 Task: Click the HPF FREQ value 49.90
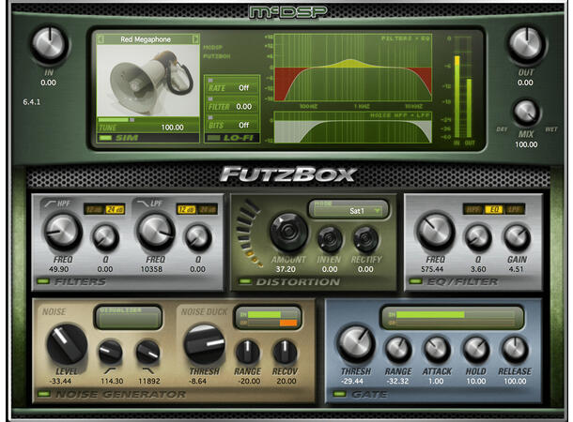coord(59,269)
